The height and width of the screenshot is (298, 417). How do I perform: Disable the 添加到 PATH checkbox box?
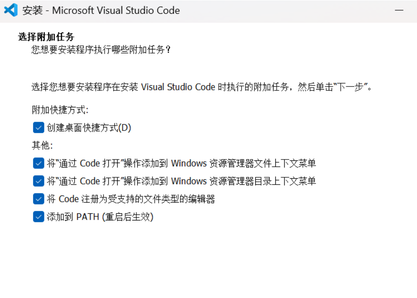38,217
